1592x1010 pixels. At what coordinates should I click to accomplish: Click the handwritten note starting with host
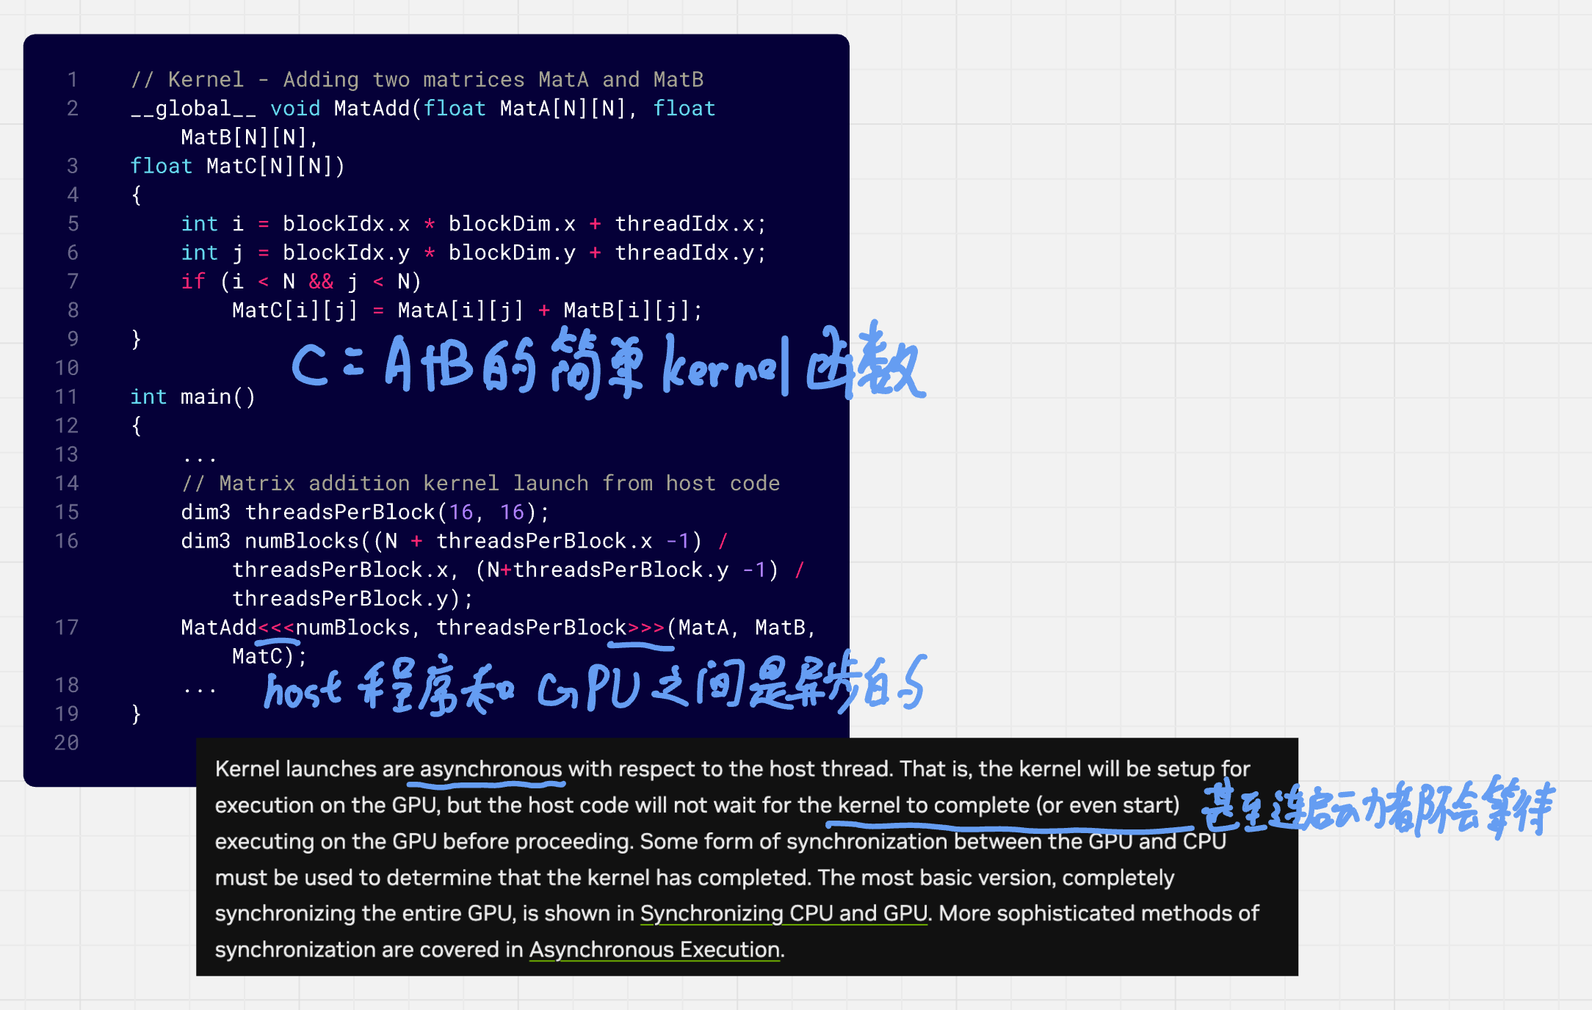pos(595,684)
